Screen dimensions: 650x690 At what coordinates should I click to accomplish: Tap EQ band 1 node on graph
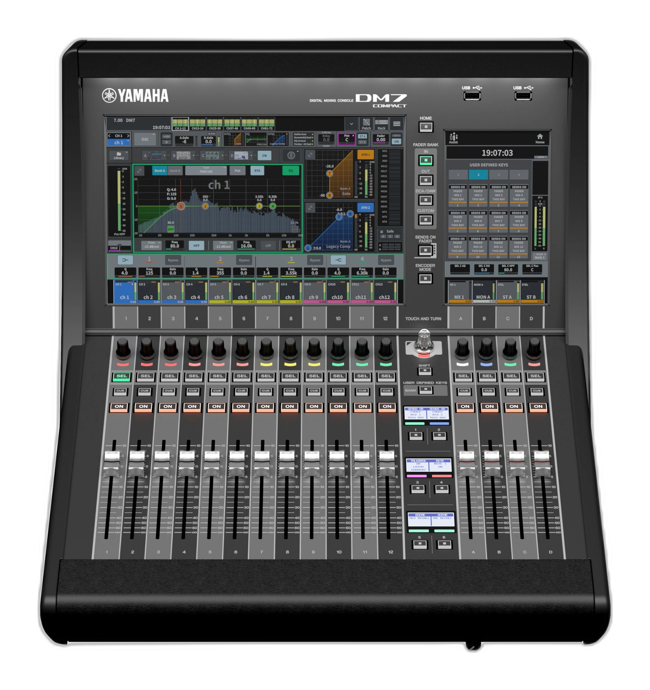[180, 206]
